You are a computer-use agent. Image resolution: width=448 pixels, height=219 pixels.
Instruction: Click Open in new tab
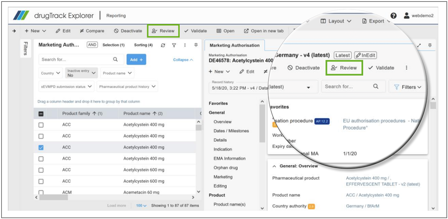tap(264, 31)
